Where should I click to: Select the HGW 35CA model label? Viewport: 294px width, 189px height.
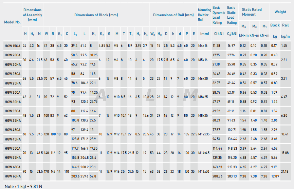(13, 111)
